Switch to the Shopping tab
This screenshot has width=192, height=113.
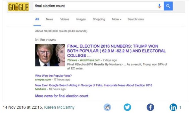[x=99, y=19]
